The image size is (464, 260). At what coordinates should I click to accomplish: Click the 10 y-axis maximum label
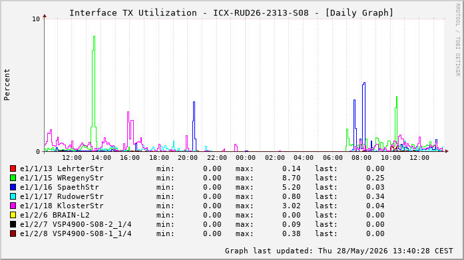[x=36, y=19]
